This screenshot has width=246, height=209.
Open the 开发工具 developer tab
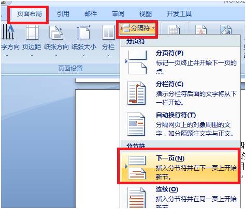179,14
